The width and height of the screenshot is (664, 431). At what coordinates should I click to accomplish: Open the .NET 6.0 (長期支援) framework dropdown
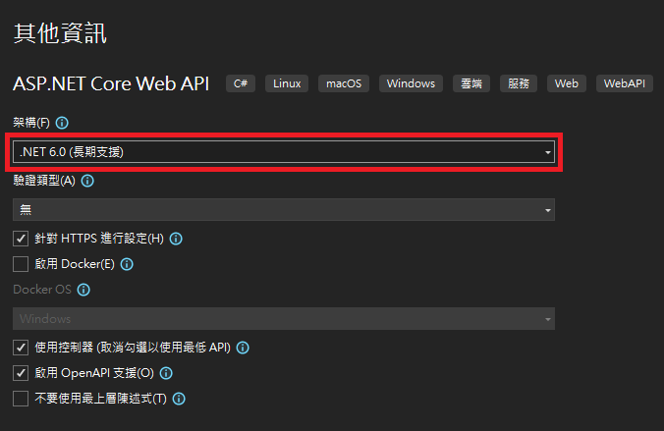[284, 151]
